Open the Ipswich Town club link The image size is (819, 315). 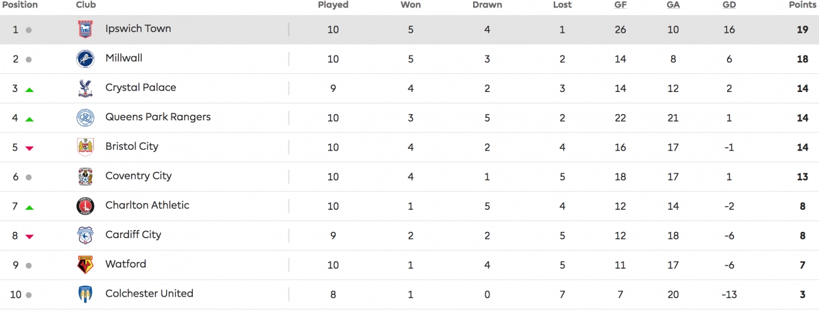pos(138,29)
